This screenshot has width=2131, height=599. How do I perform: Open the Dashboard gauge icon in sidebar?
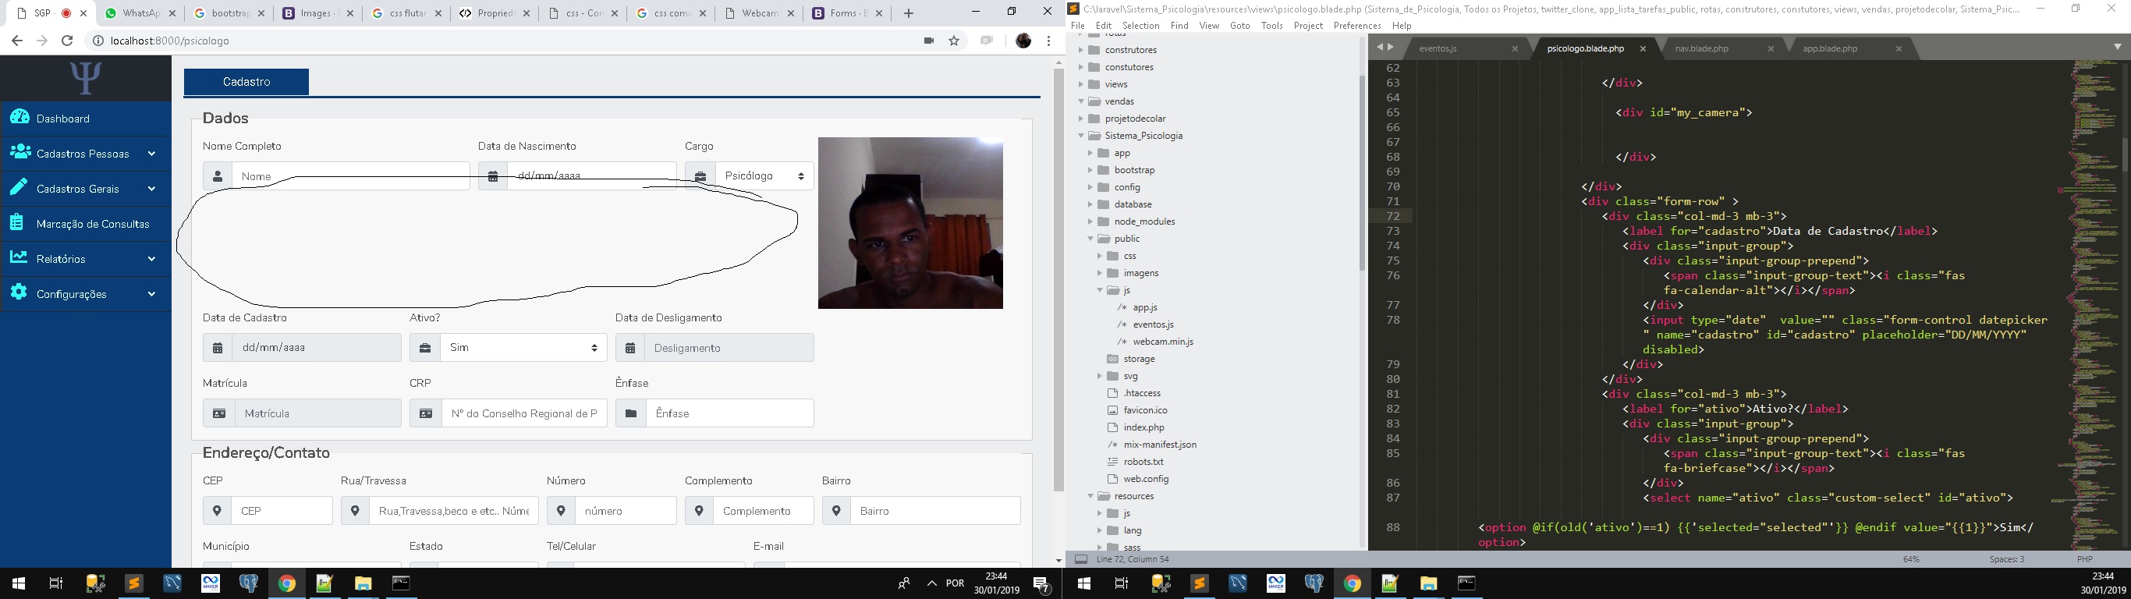pyautogui.click(x=20, y=118)
